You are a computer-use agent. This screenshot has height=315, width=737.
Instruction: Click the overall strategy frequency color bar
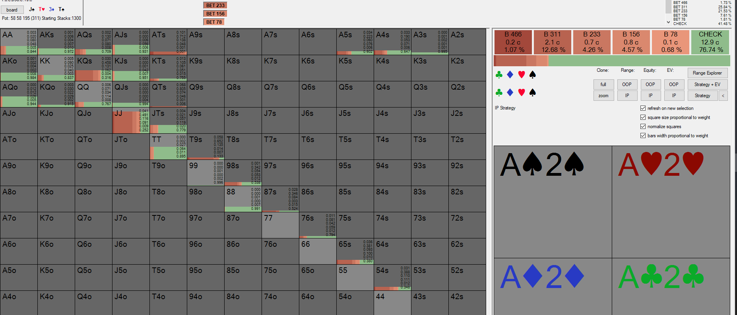coord(612,61)
